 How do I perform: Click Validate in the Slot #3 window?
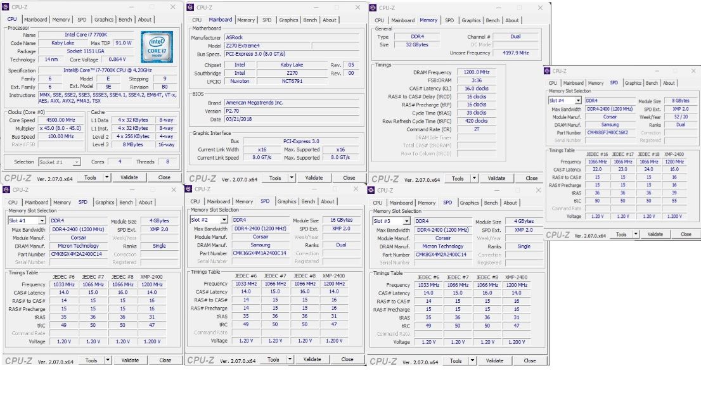494,360
